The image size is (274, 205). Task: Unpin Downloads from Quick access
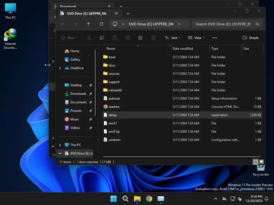(90, 94)
